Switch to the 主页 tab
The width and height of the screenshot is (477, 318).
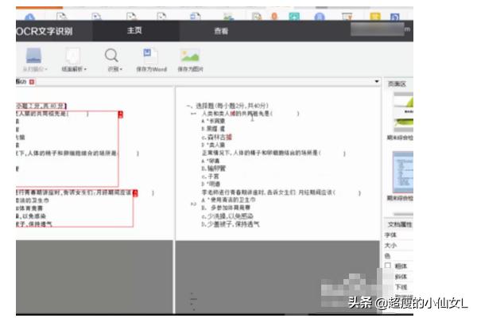pyautogui.click(x=135, y=31)
